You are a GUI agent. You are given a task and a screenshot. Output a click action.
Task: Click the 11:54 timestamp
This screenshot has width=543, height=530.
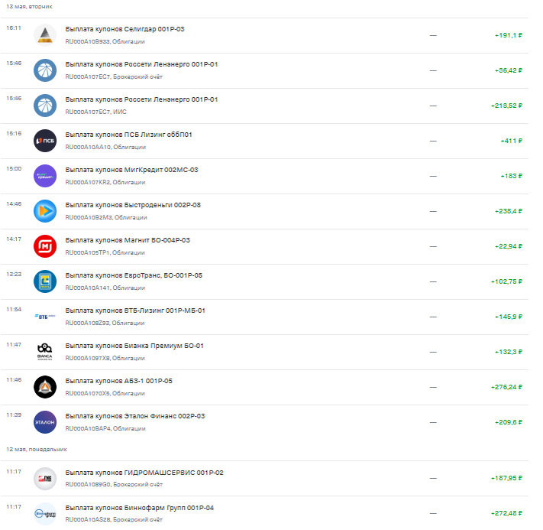point(14,310)
